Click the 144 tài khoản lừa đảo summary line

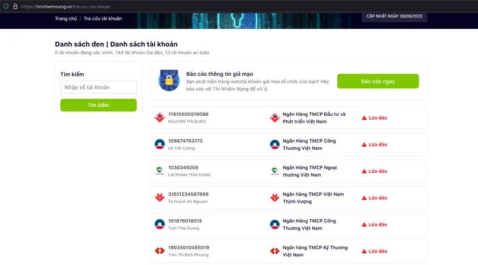point(132,52)
